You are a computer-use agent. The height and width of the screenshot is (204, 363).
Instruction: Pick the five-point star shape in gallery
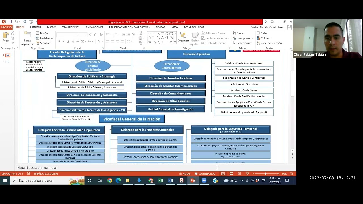tap(171, 42)
